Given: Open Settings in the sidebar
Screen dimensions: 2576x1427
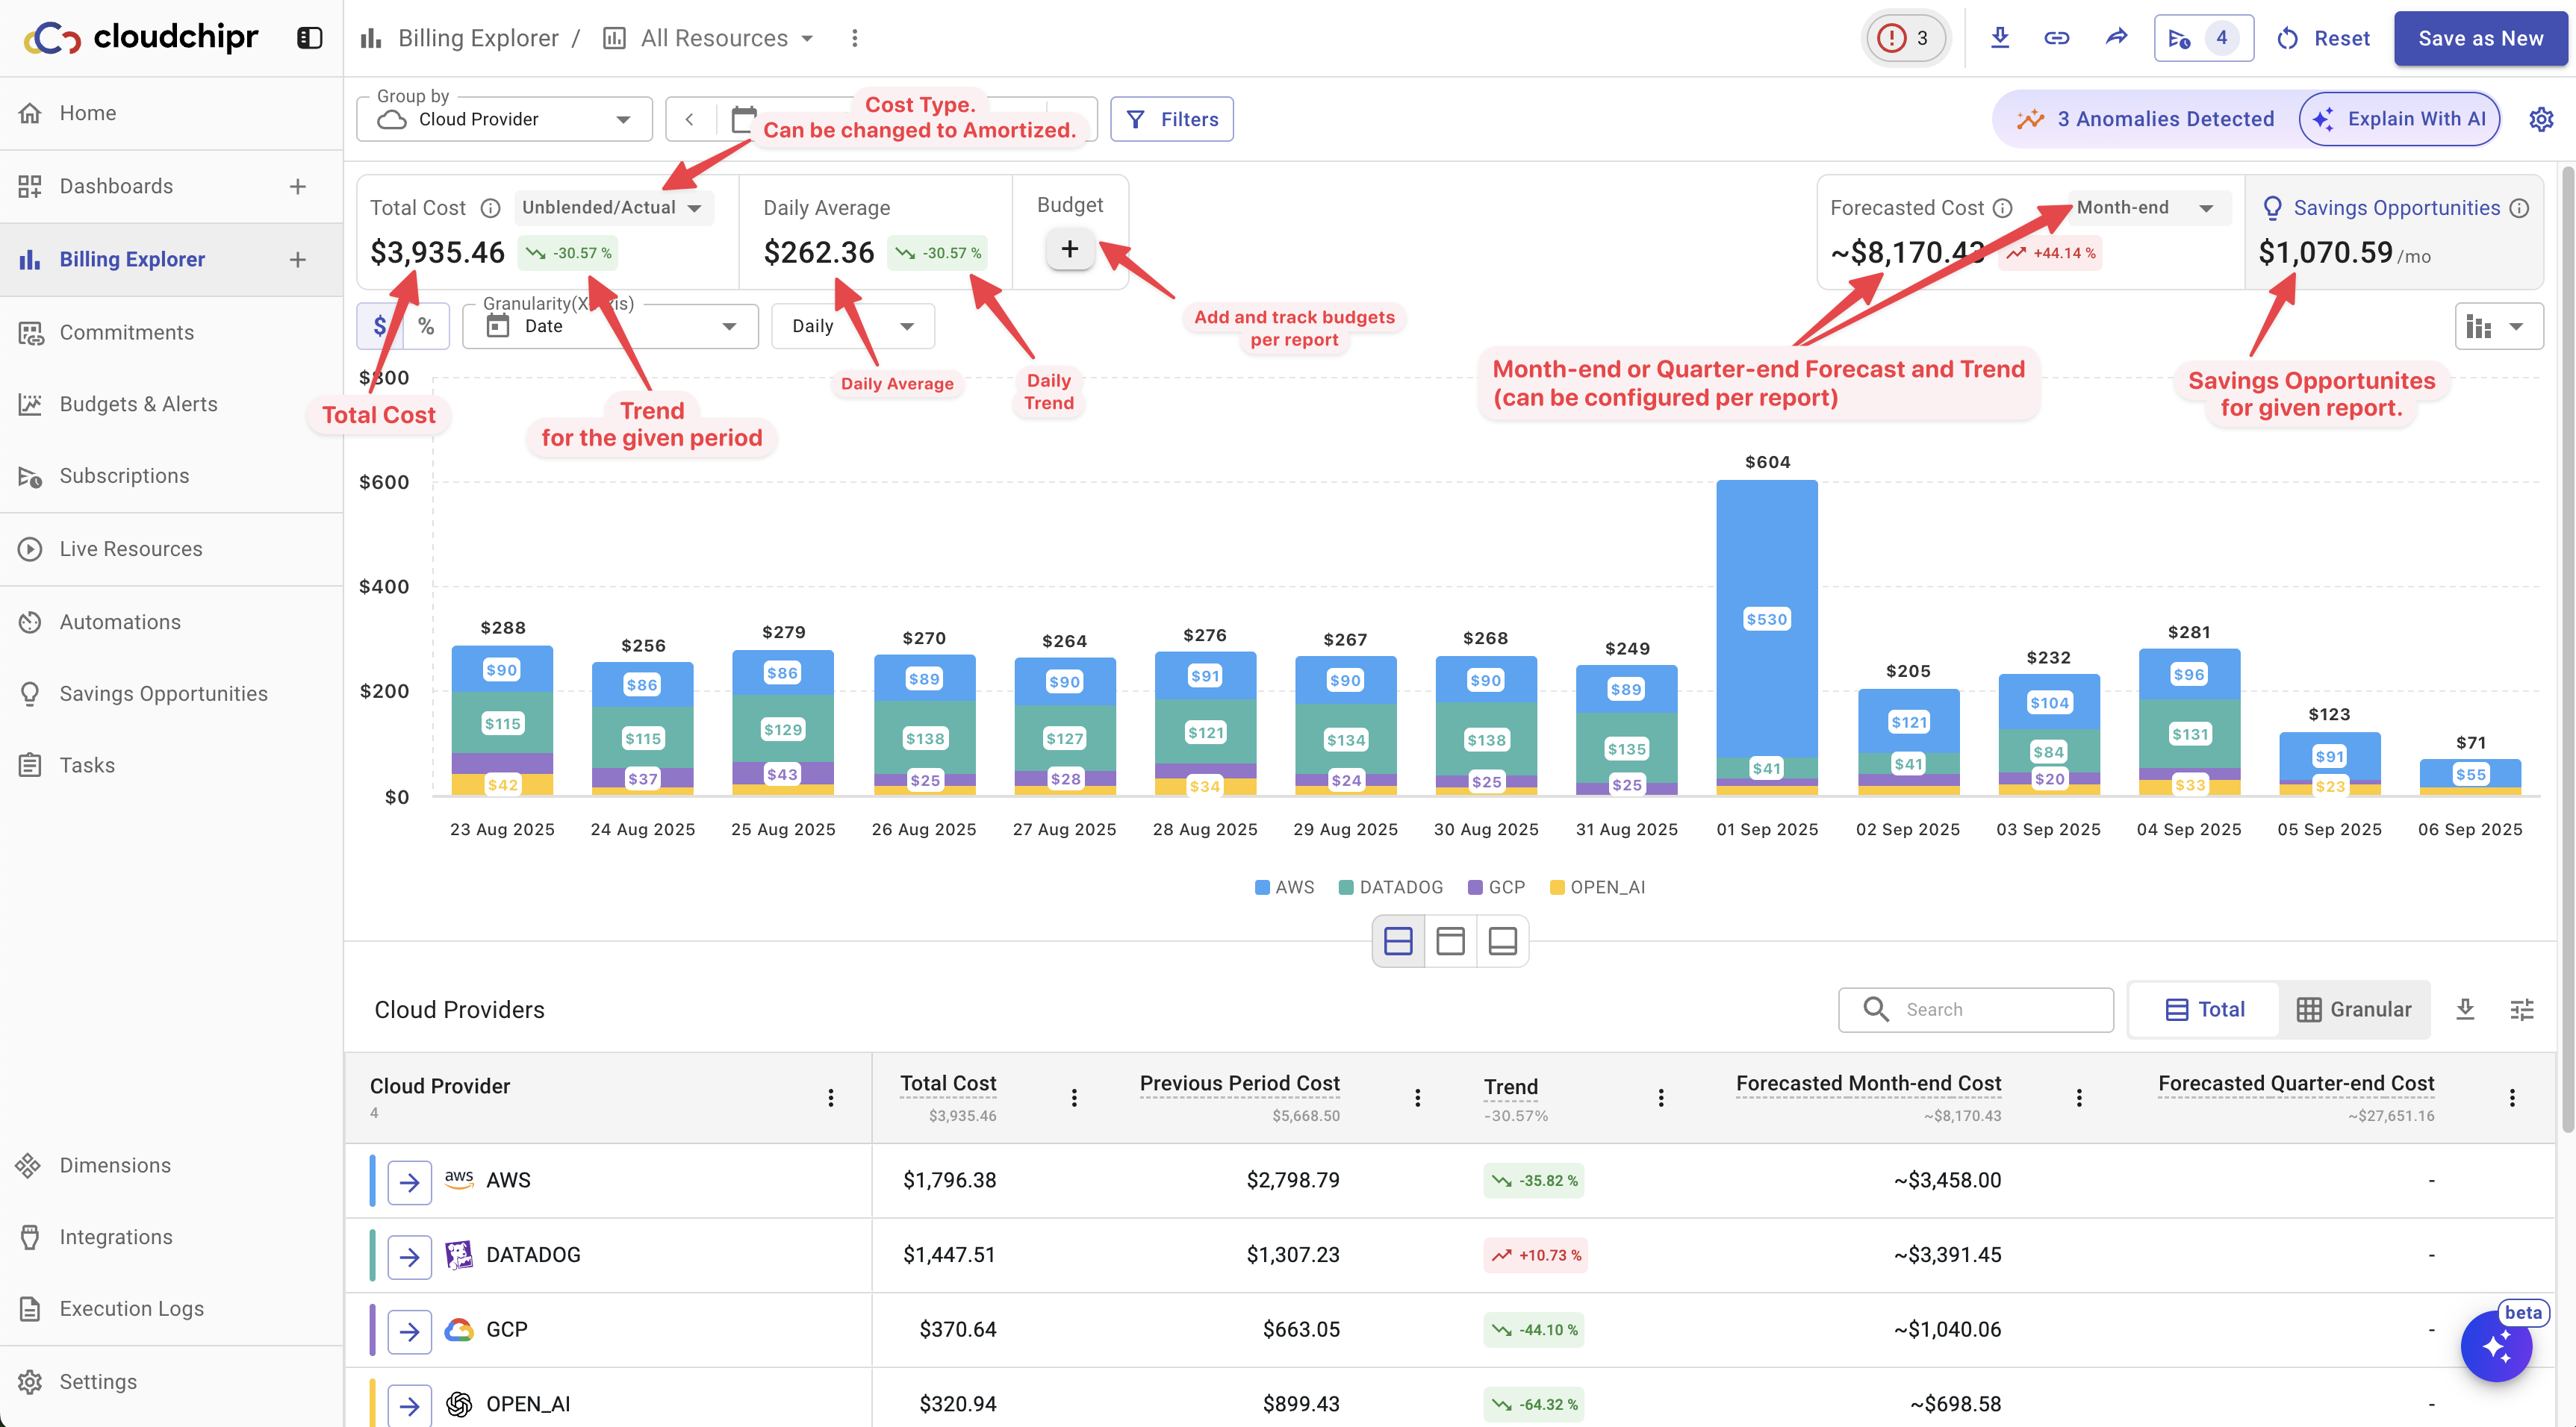Looking at the screenshot, I should click(171, 1383).
